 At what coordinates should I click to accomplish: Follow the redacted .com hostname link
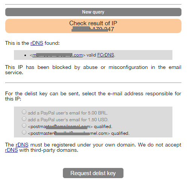point(58,55)
